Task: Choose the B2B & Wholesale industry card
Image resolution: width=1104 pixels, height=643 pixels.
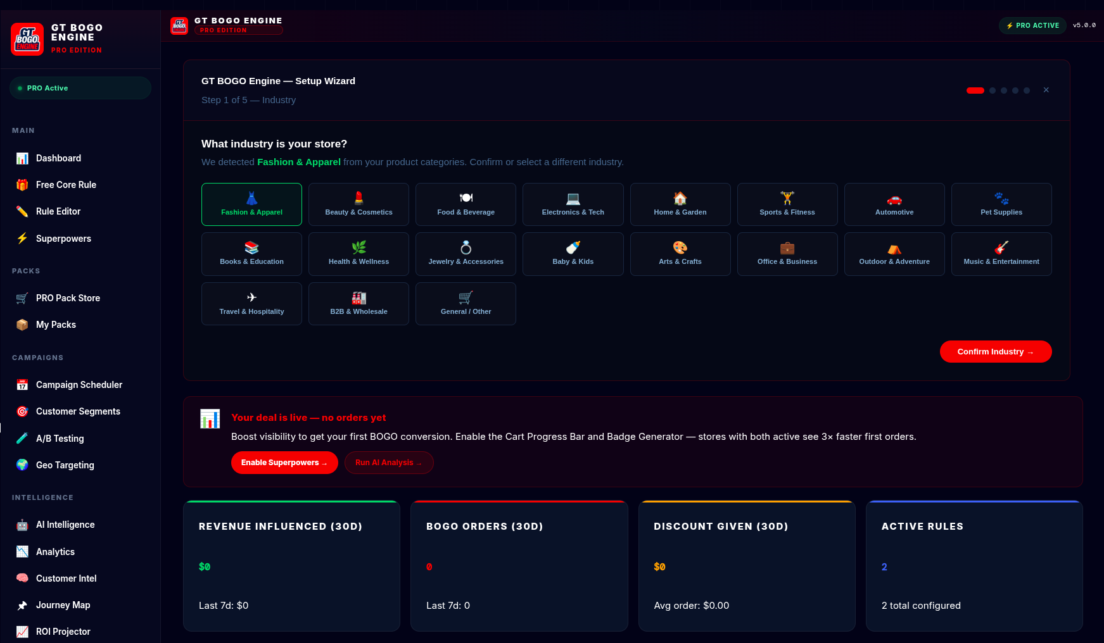Action: pos(358,304)
